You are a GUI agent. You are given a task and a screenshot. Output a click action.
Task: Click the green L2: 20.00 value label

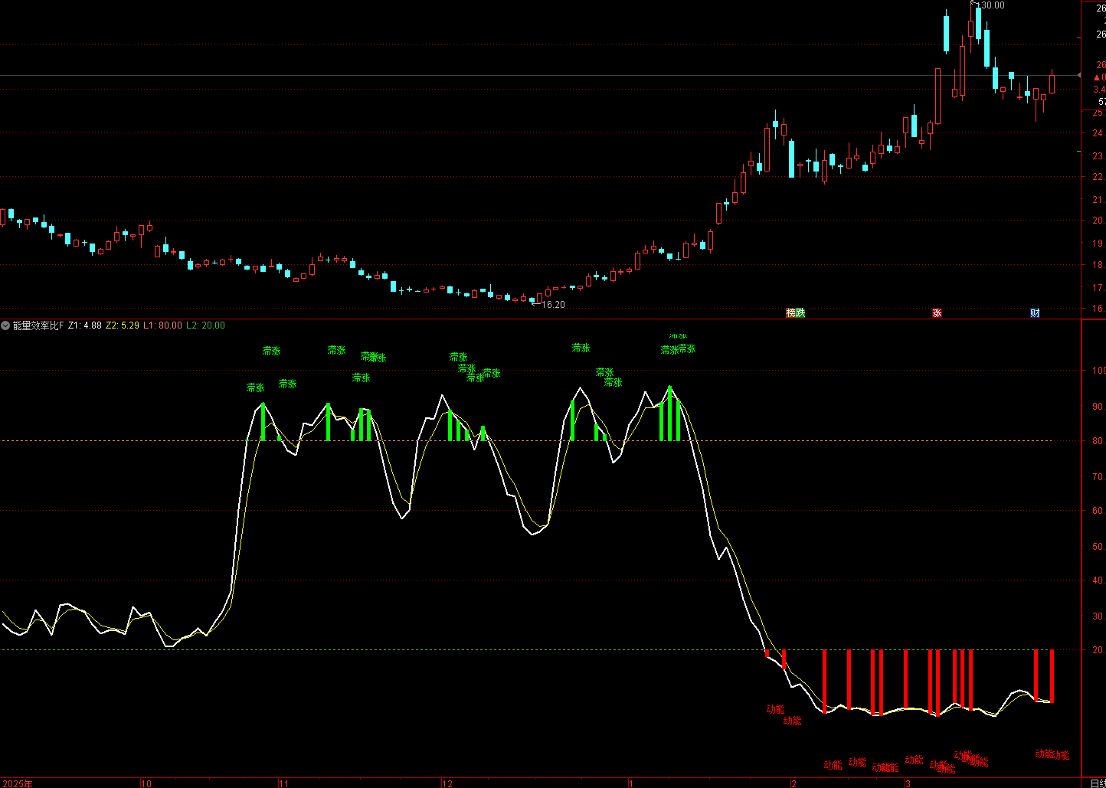click(x=206, y=325)
